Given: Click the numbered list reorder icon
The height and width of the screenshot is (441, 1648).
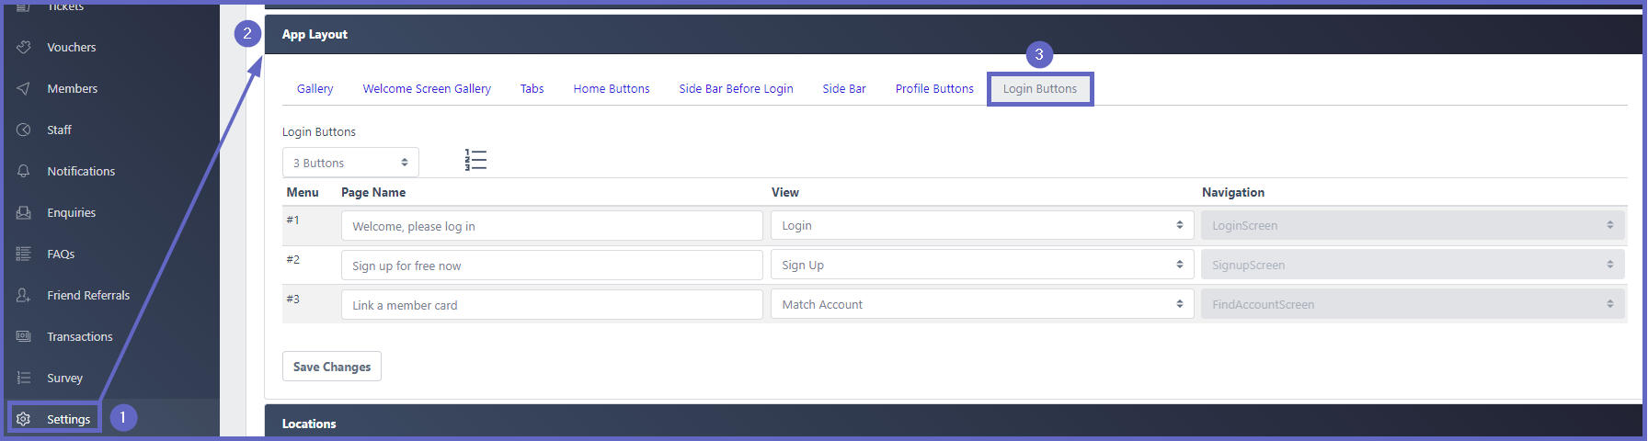Looking at the screenshot, I should [x=475, y=161].
